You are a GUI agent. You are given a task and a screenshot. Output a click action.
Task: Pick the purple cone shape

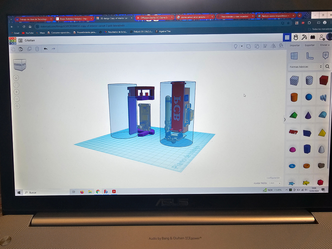coord(308,115)
